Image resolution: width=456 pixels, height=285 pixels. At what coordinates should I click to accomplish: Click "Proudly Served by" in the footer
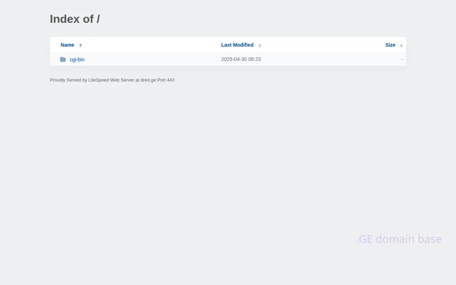[x=68, y=80]
